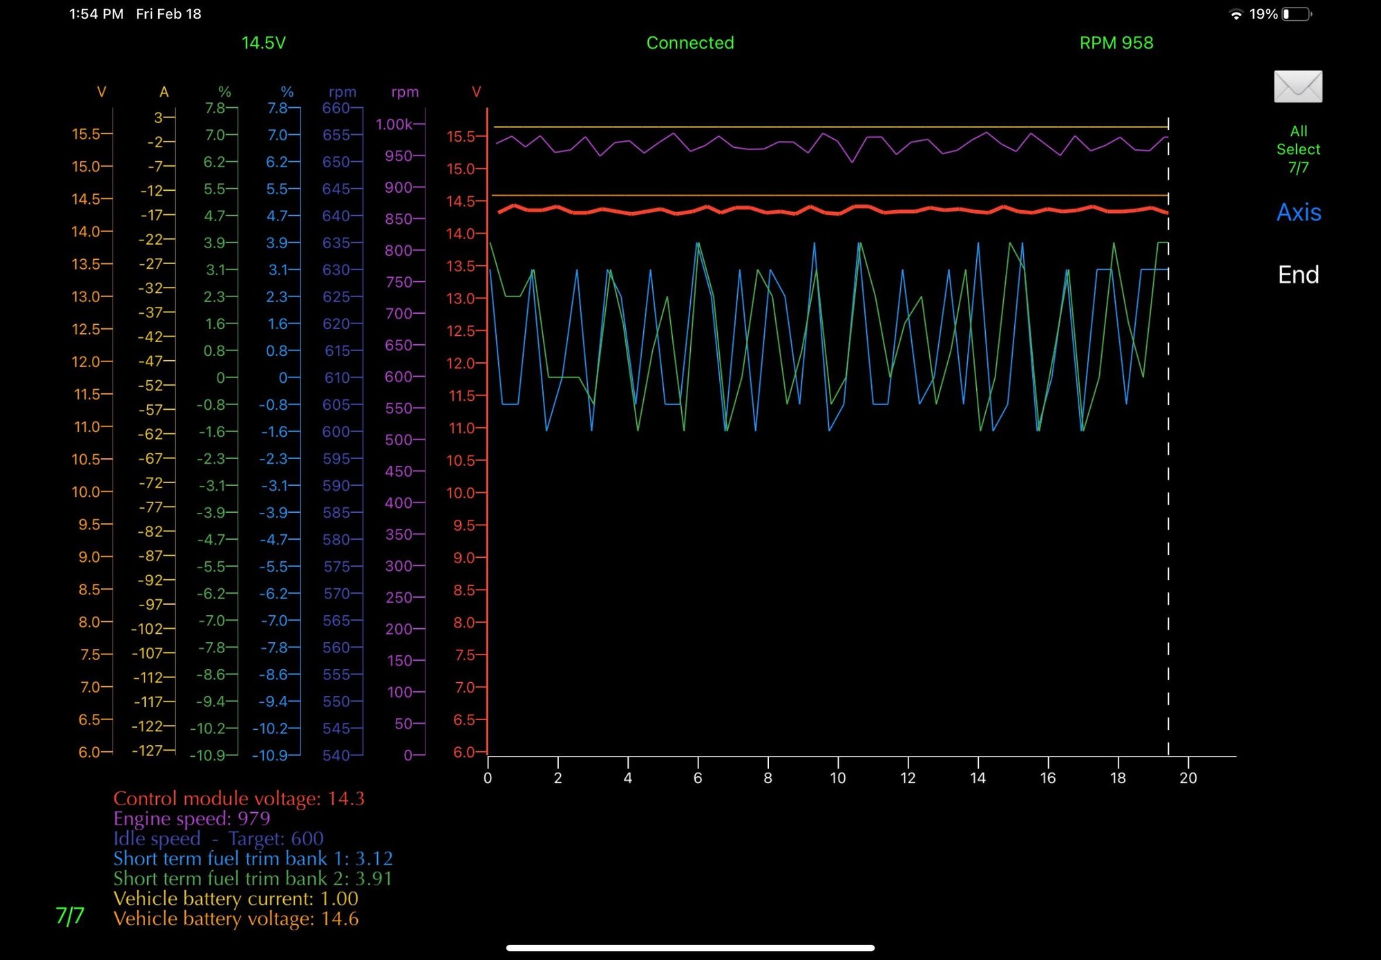The image size is (1381, 960).
Task: Select Control module voltage legend entry
Action: [238, 798]
